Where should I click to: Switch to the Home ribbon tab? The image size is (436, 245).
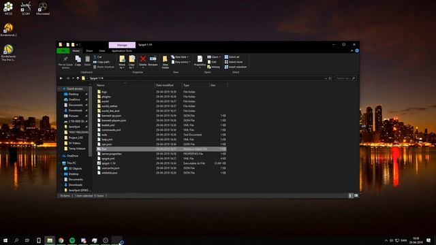click(76, 51)
